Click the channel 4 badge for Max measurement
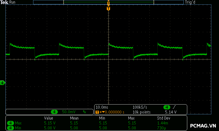 point(11,123)
